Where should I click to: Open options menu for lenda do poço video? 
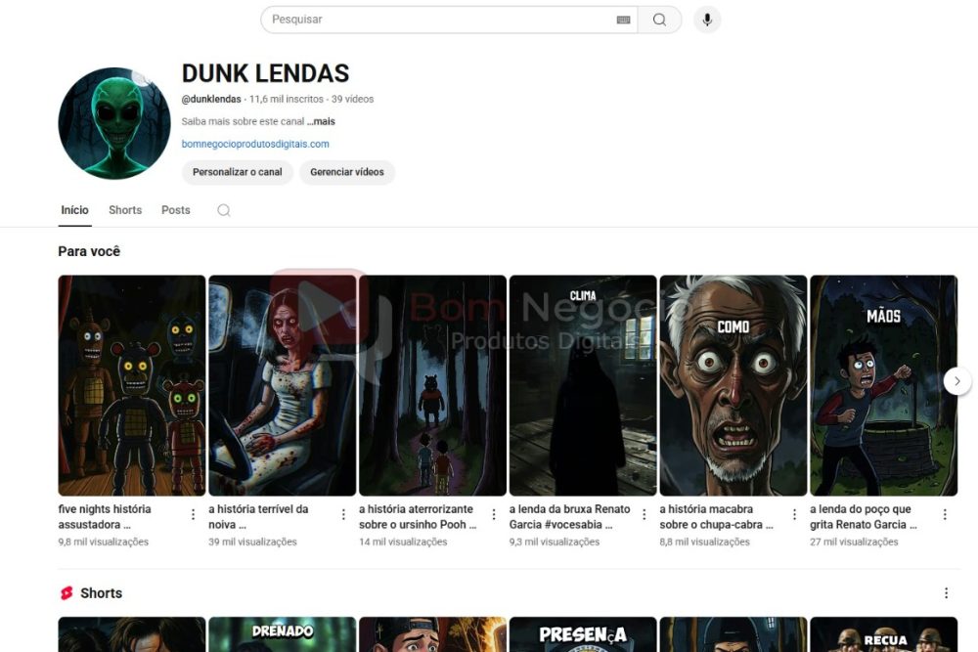(945, 514)
